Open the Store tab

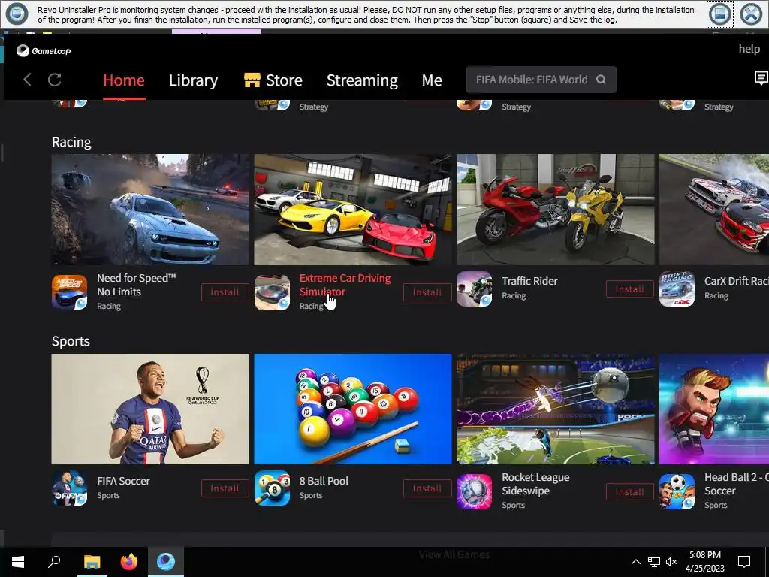click(x=273, y=80)
